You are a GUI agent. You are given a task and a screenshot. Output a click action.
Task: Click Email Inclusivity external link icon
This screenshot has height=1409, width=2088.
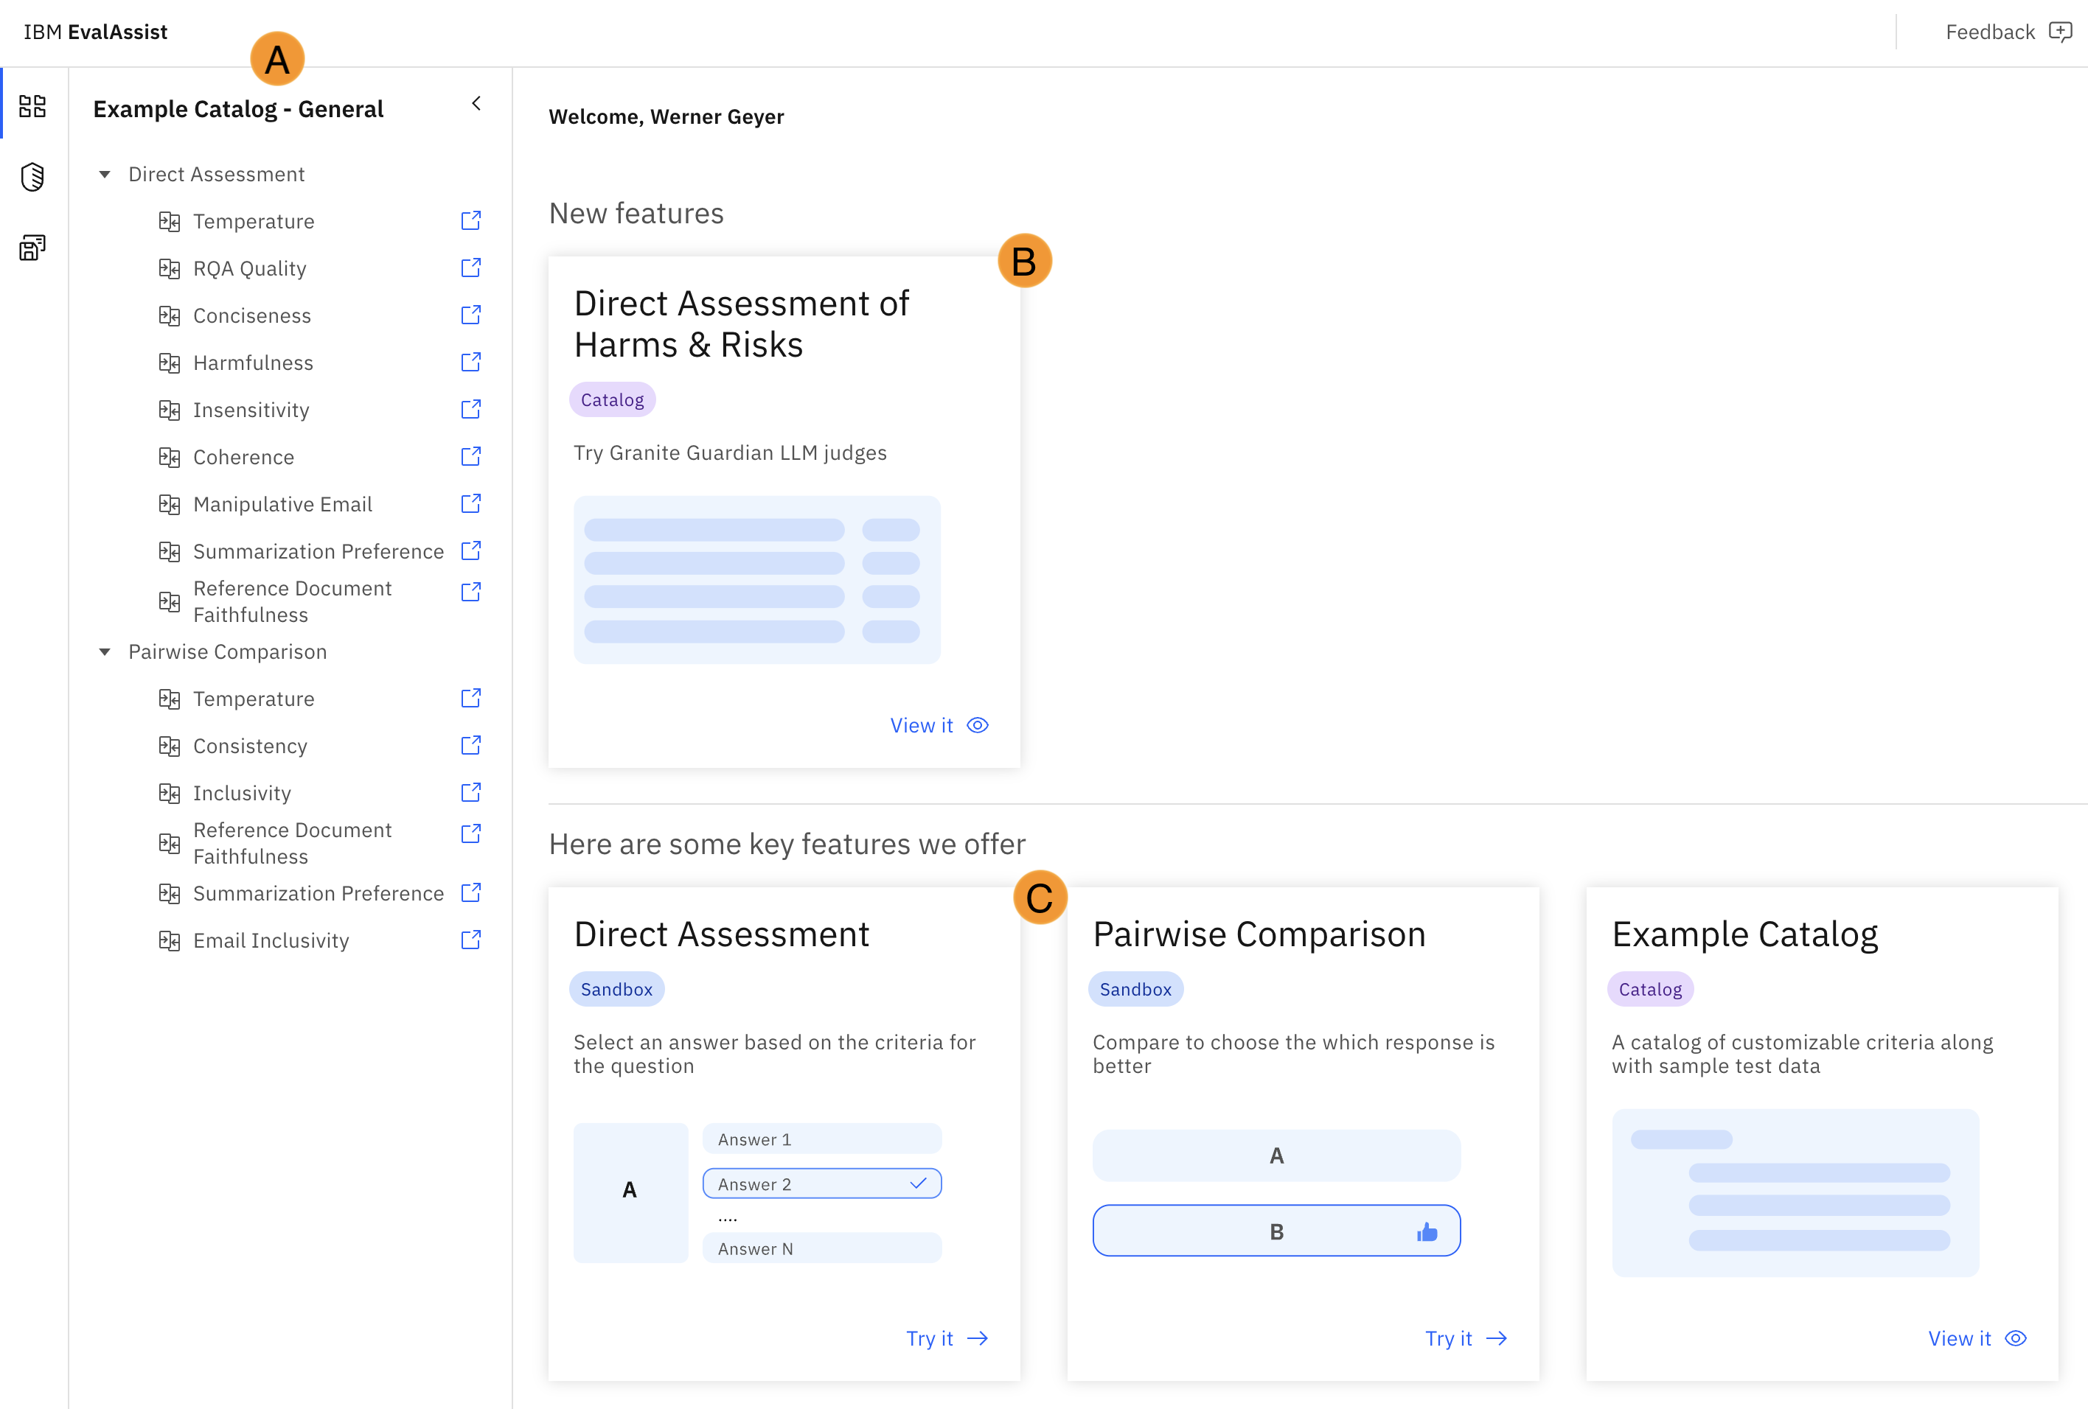471,940
